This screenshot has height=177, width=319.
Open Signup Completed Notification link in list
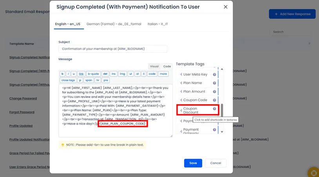tap(29, 57)
